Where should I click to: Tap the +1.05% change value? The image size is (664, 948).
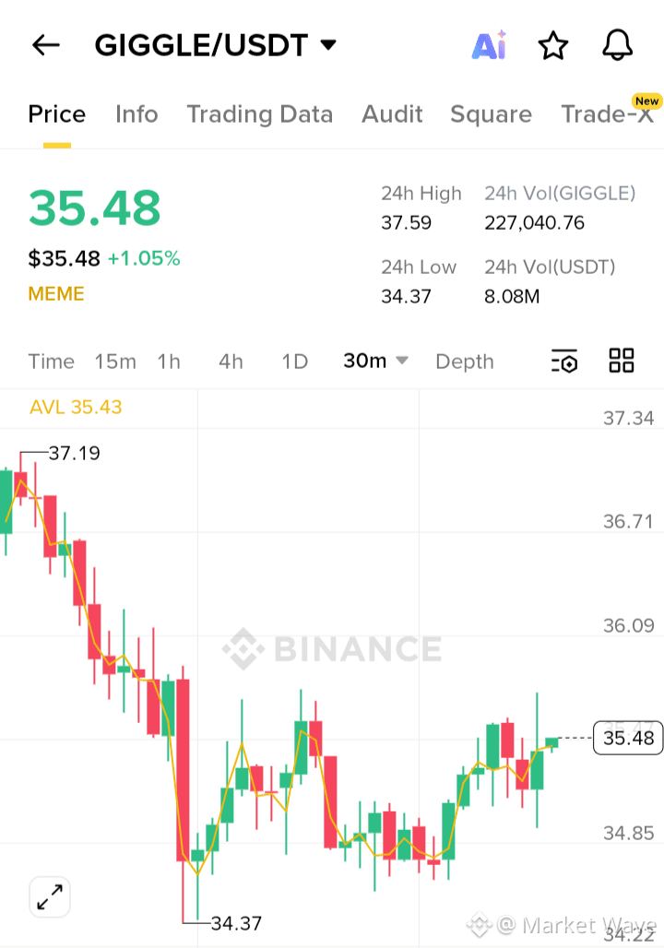(144, 259)
